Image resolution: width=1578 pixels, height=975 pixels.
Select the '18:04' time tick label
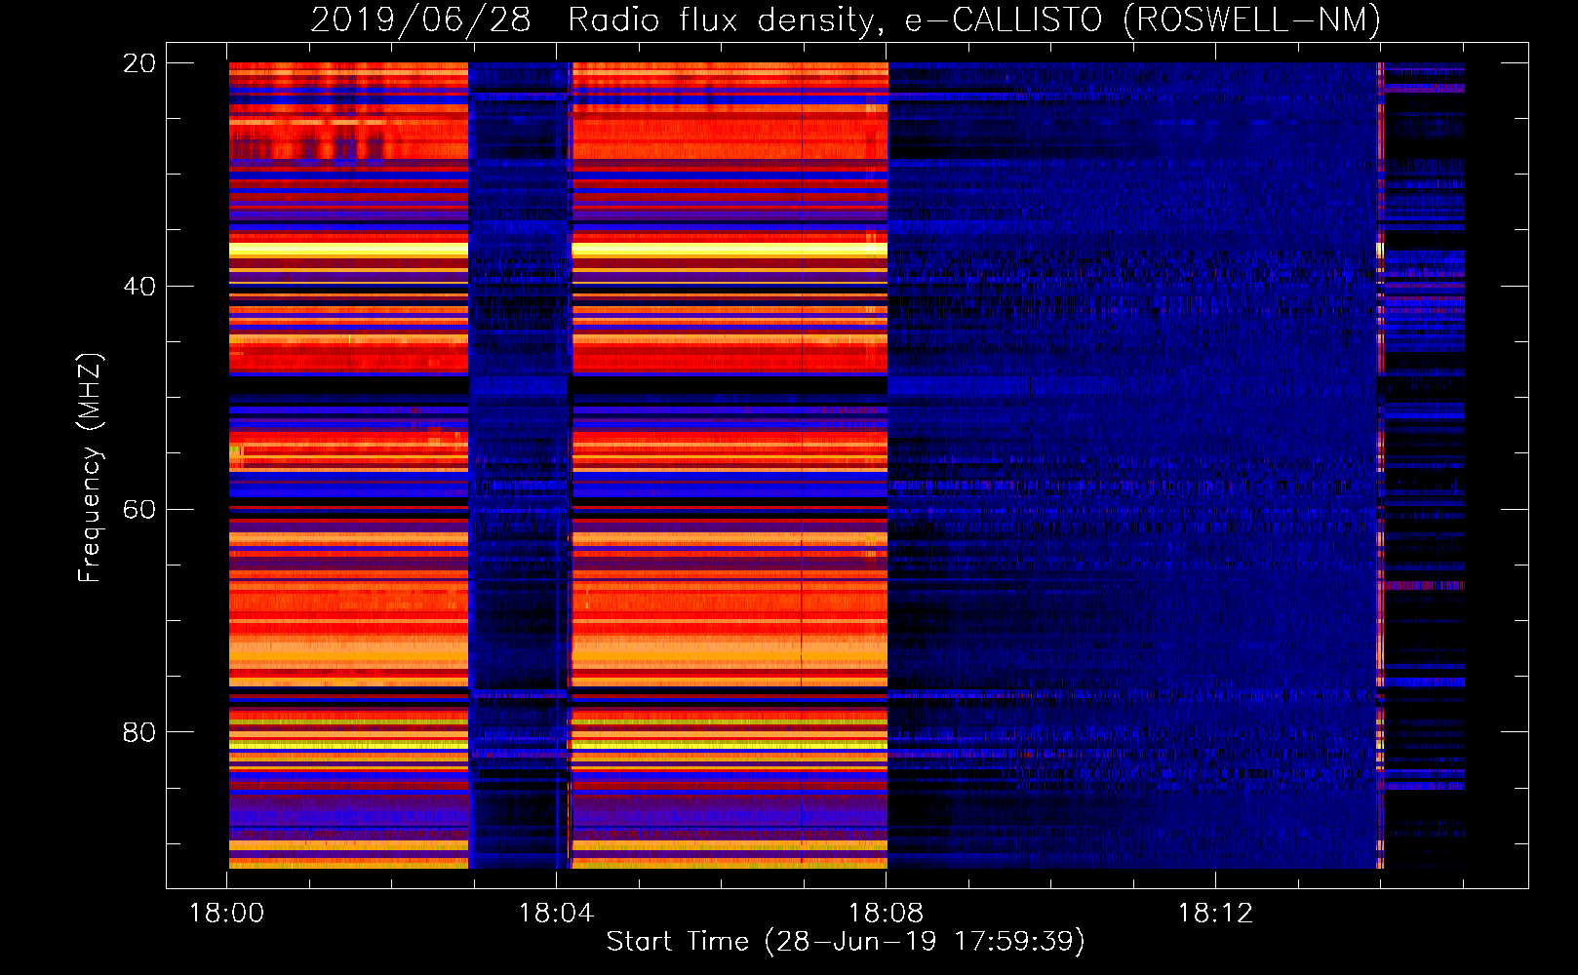click(556, 914)
